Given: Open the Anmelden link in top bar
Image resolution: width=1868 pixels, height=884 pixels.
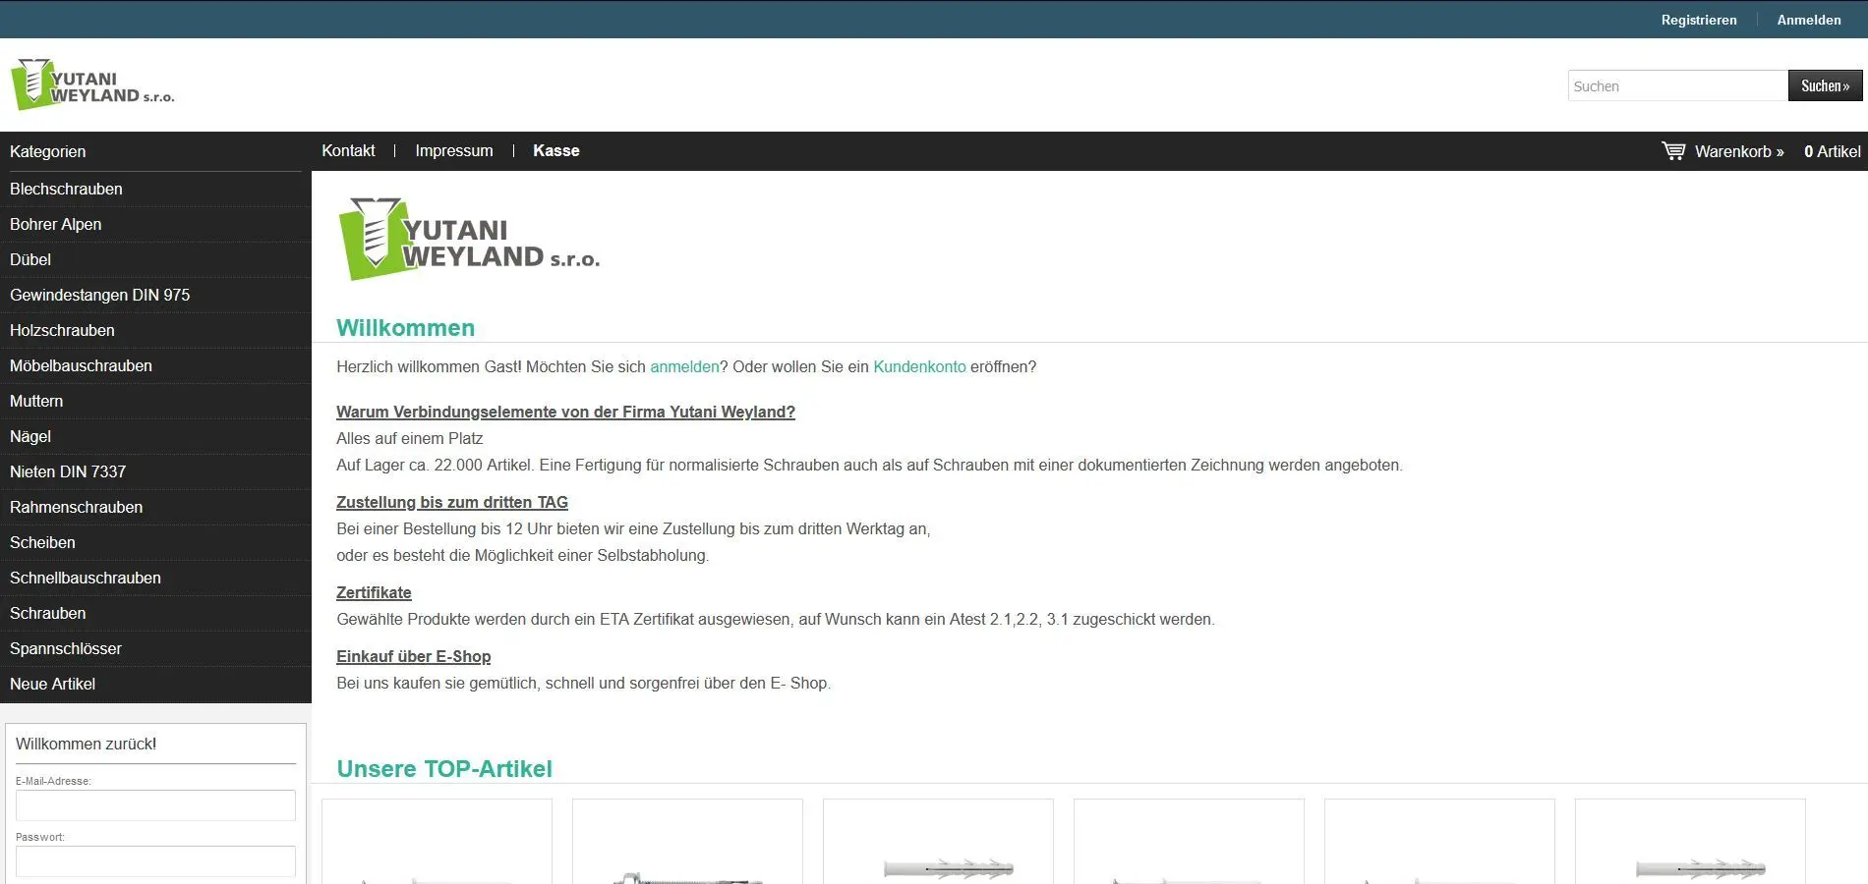Looking at the screenshot, I should 1808,20.
